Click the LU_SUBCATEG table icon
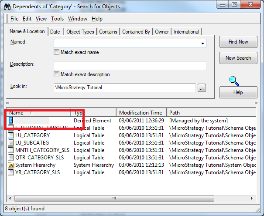 pyautogui.click(x=11, y=143)
